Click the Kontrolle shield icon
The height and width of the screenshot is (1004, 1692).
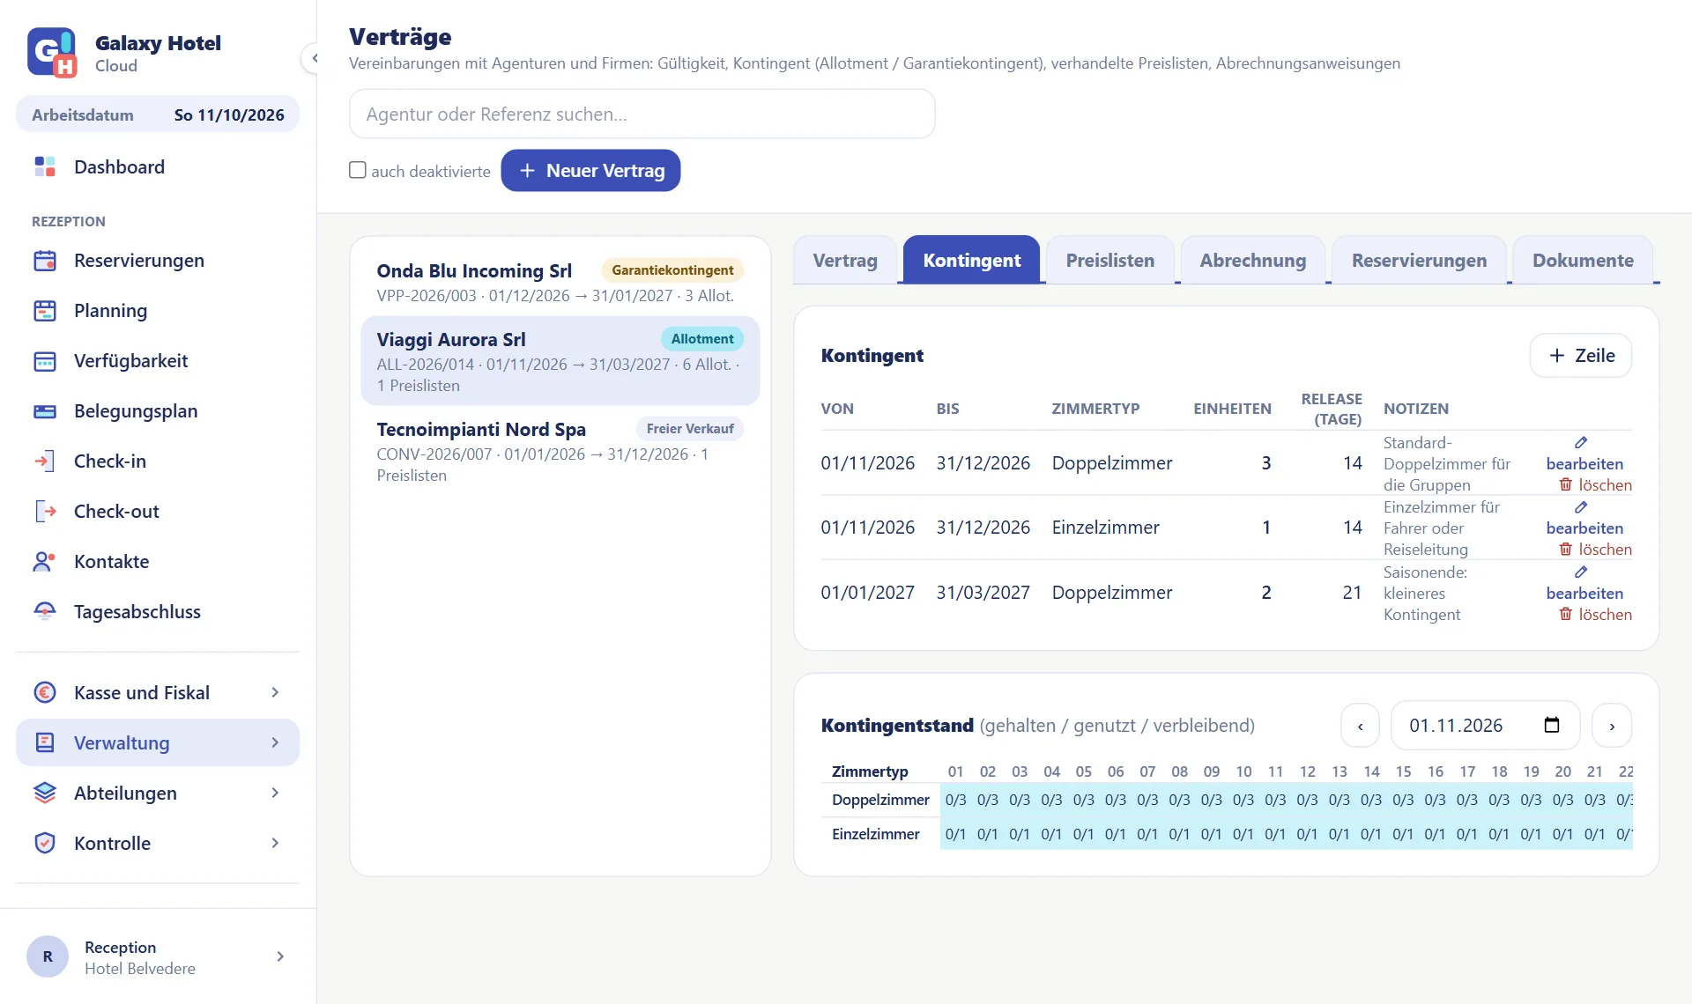click(x=45, y=843)
